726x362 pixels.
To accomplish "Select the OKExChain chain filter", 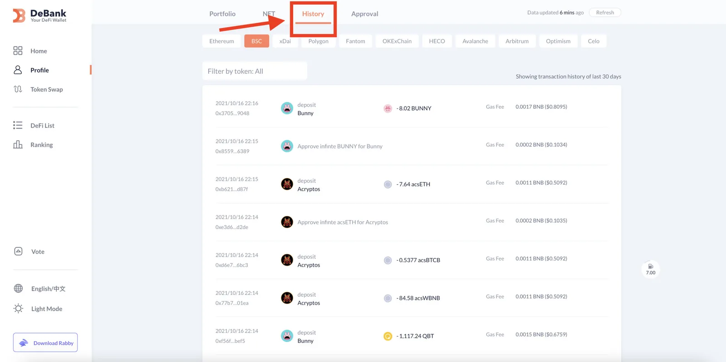I will coord(397,41).
